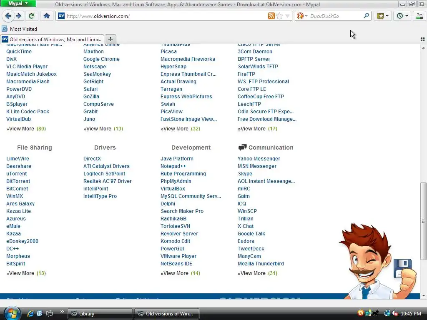Open the history clock button dropdown
This screenshot has width=427, height=320.
click(402, 16)
